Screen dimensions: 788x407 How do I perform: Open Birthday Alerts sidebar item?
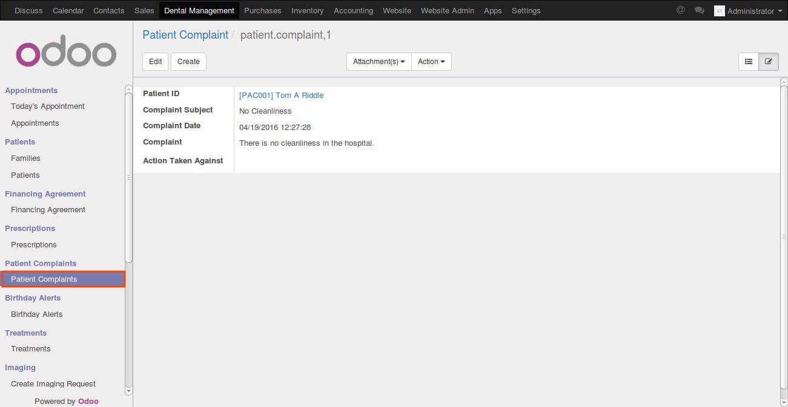click(37, 314)
